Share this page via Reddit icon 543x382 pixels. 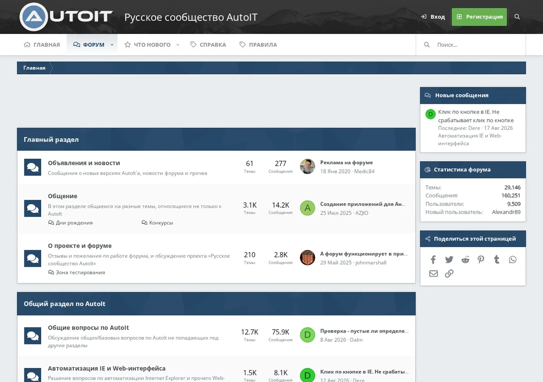[465, 259]
